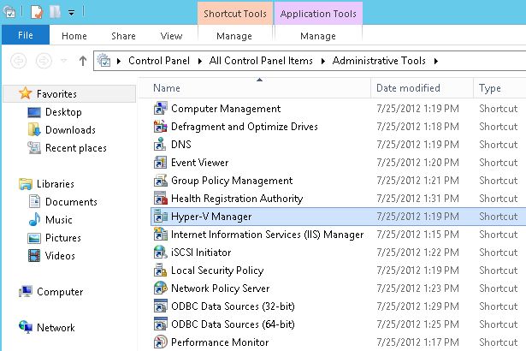The height and width of the screenshot is (351, 526).
Task: Click the DNS shortcut icon
Action: (x=160, y=145)
